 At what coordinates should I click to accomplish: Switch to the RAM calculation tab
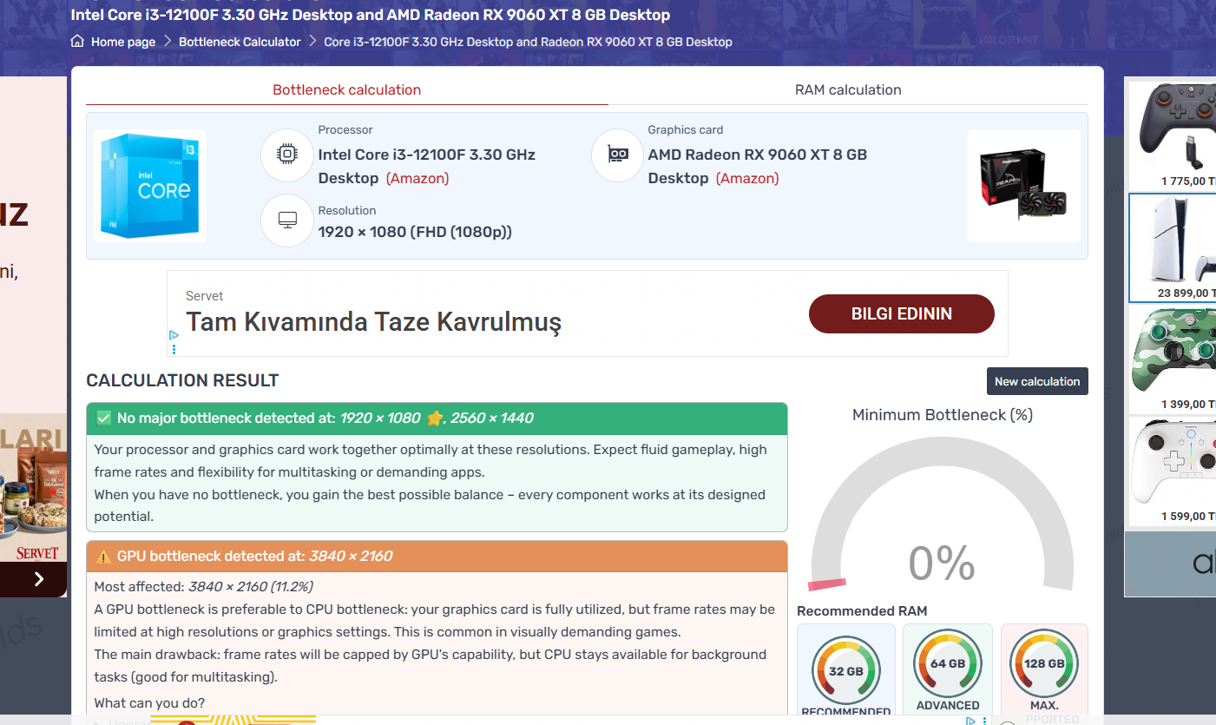pyautogui.click(x=848, y=89)
